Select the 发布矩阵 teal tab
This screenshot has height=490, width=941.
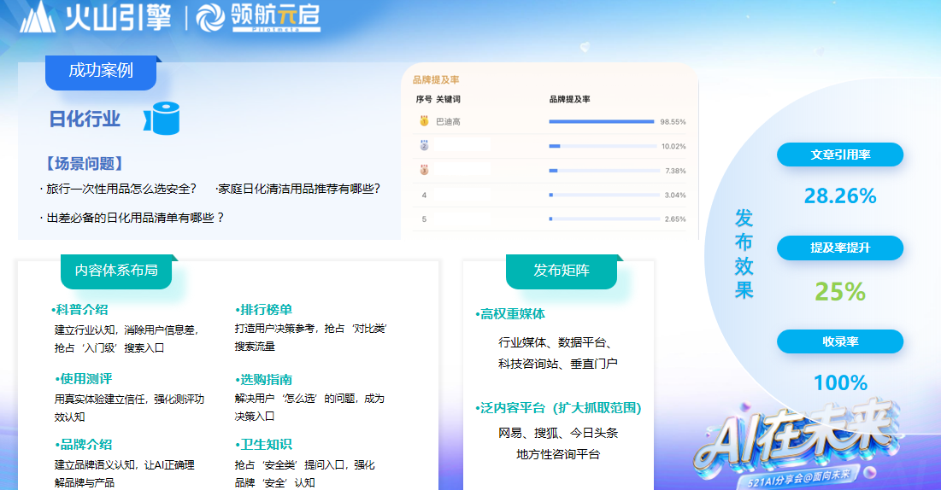point(562,271)
